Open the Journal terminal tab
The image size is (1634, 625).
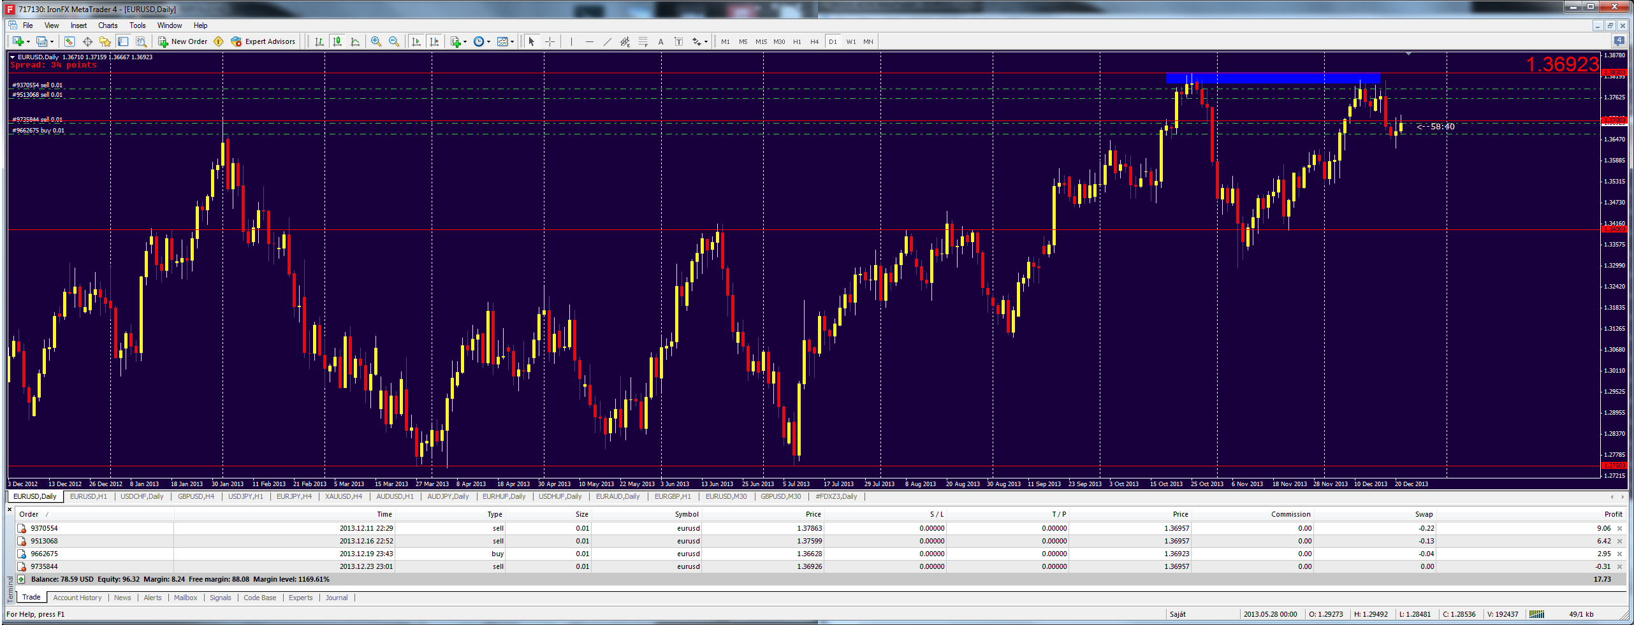click(337, 598)
